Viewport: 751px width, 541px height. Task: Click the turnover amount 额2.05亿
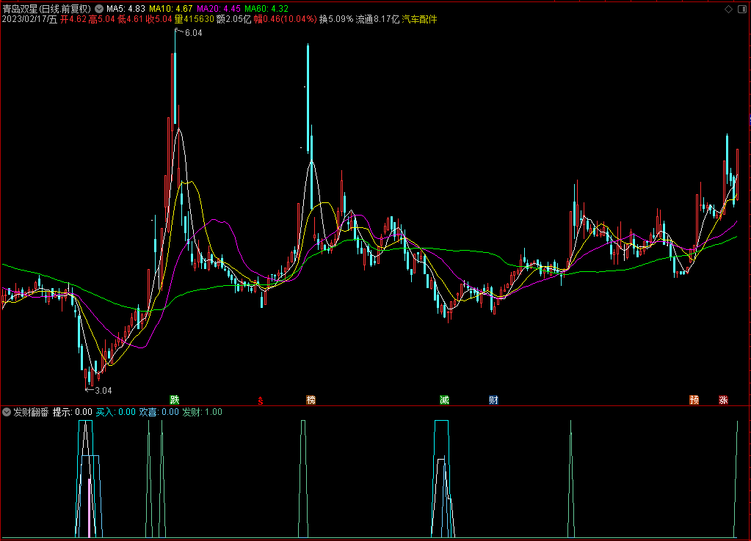click(233, 19)
